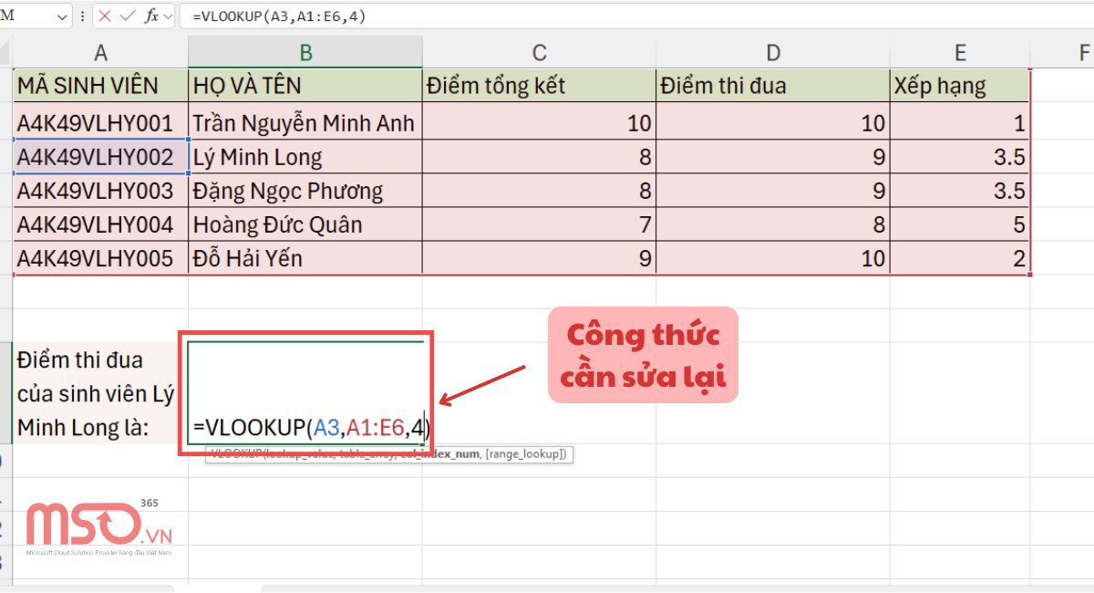This screenshot has height=593, width=1094.
Task: Select Đỗ Hải Yến's Điểm thi đua value 10
Action: [x=773, y=258]
